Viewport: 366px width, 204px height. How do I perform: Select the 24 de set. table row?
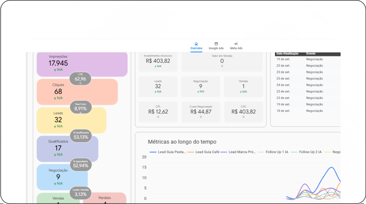(x=307, y=85)
